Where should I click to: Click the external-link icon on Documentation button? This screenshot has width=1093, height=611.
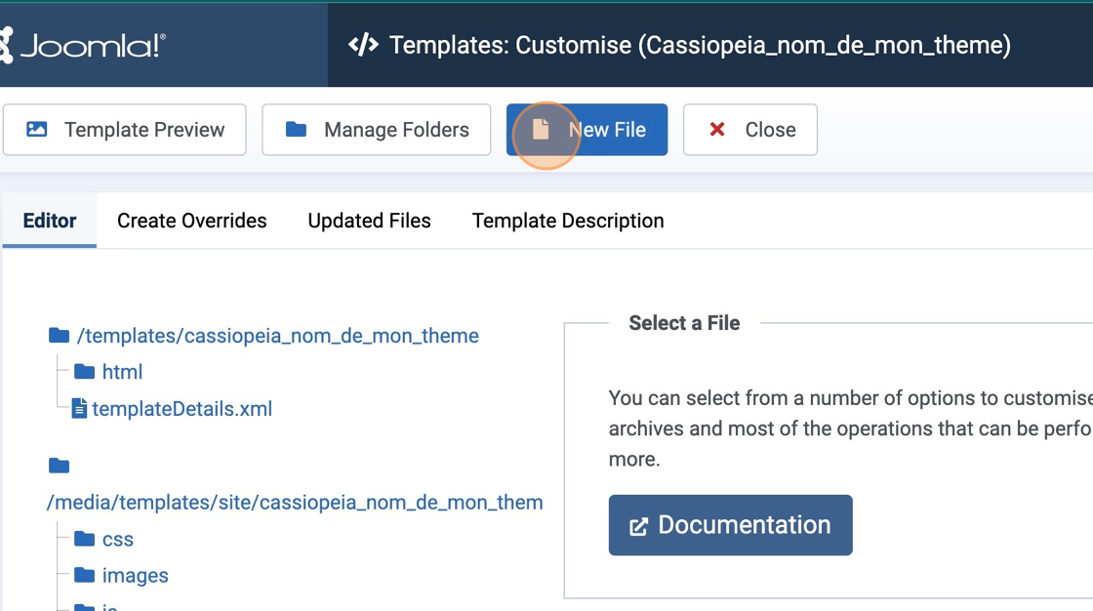(x=638, y=526)
